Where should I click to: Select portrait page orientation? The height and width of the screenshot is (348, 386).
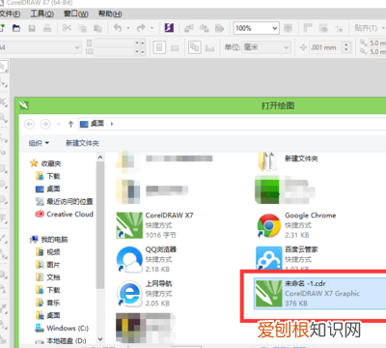[x=159, y=47]
